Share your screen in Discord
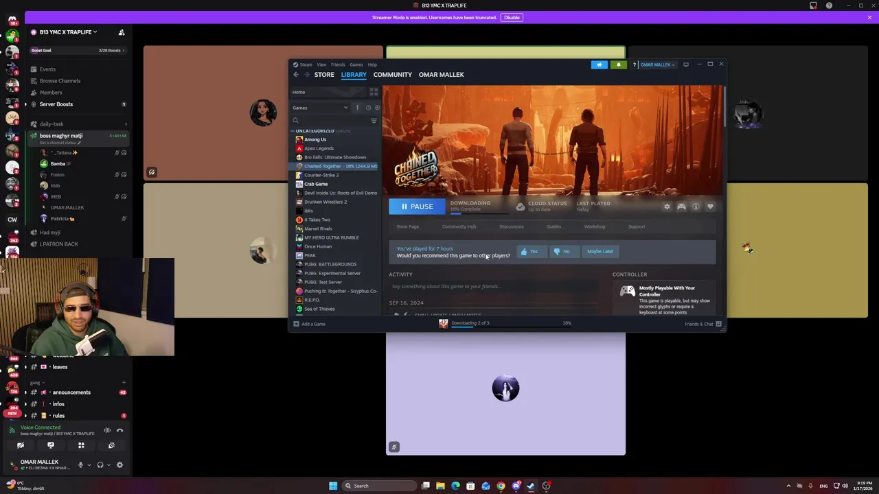The image size is (879, 494). 51,445
